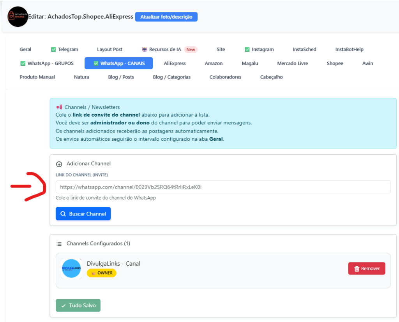Image resolution: width=399 pixels, height=322 pixels.
Task: Click the Atualizar foto/descrição button
Action: click(166, 17)
